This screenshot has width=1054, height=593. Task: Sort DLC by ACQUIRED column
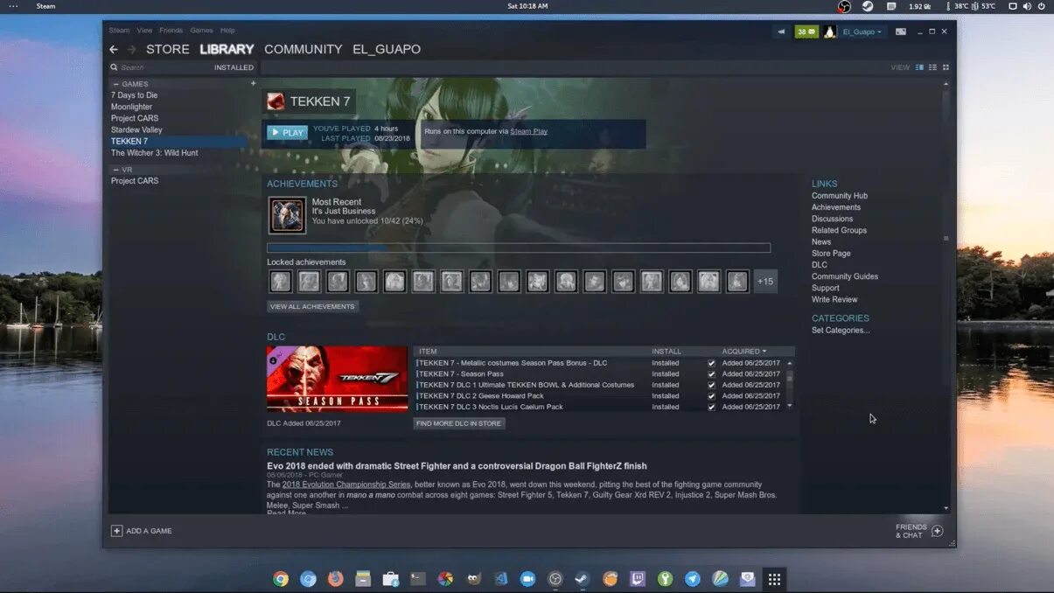click(743, 352)
